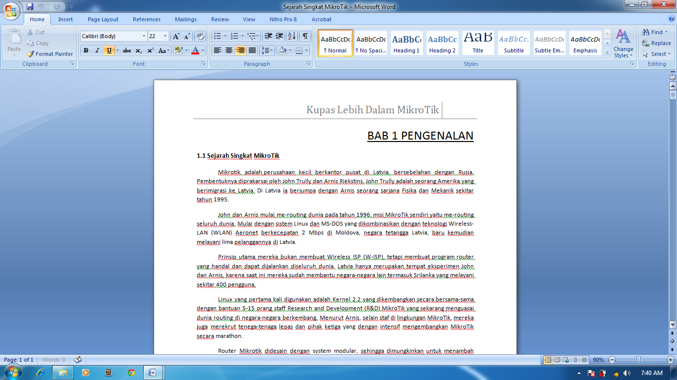This screenshot has height=380, width=677.
Task: Apply the Title style
Action: click(x=478, y=43)
